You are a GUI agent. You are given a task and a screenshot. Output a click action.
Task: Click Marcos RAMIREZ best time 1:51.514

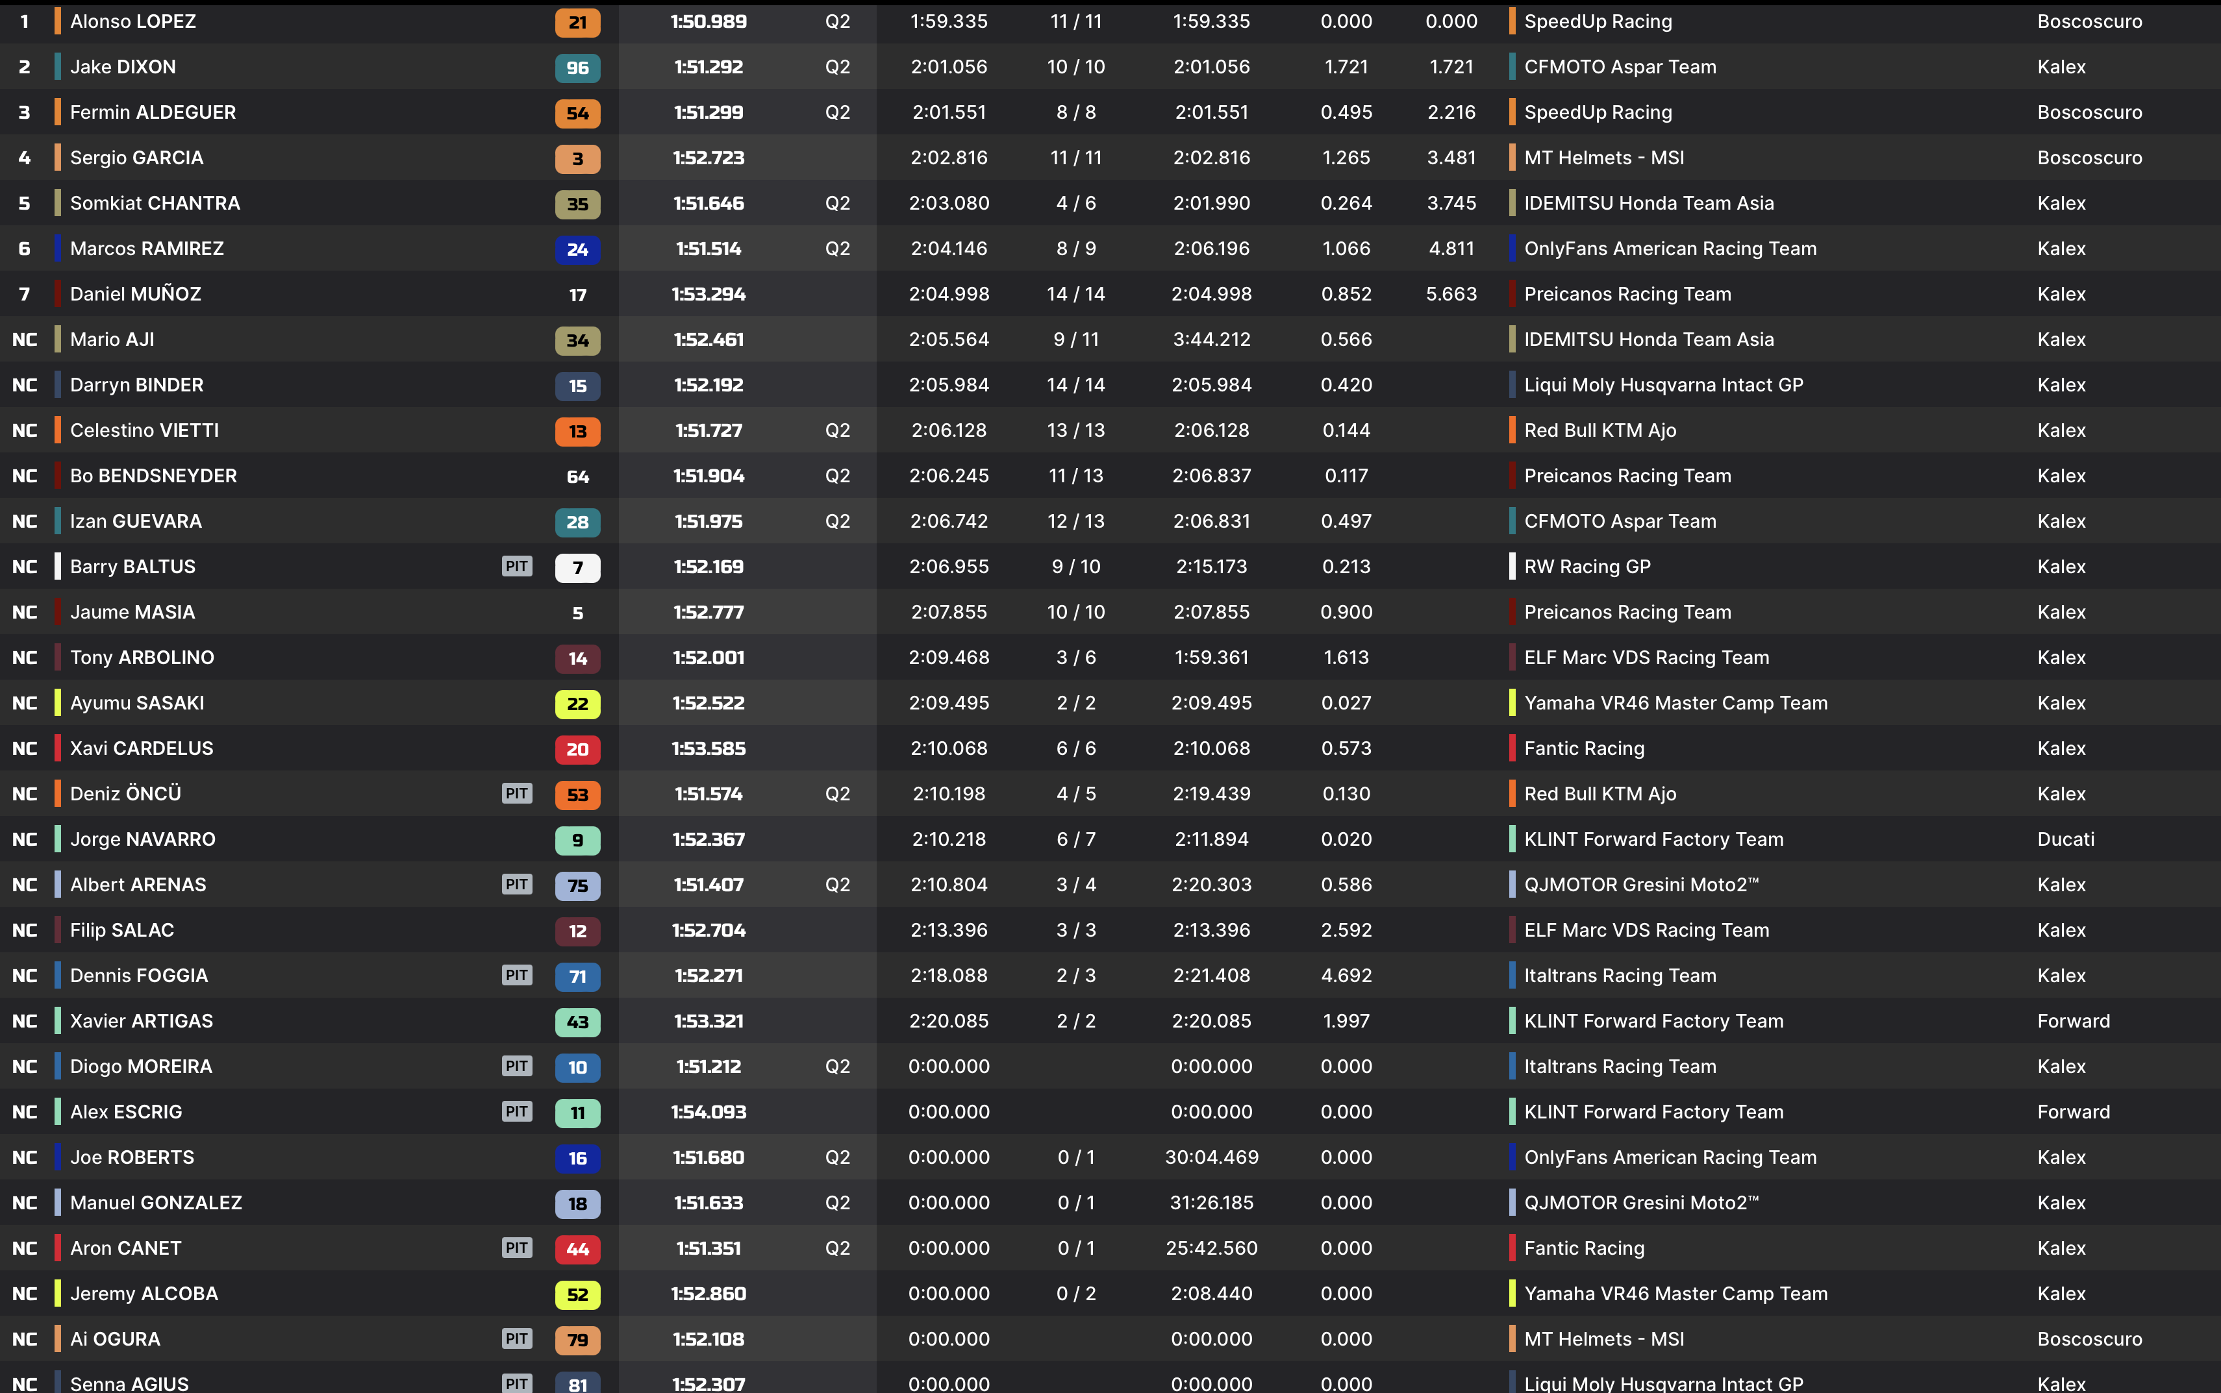708,249
